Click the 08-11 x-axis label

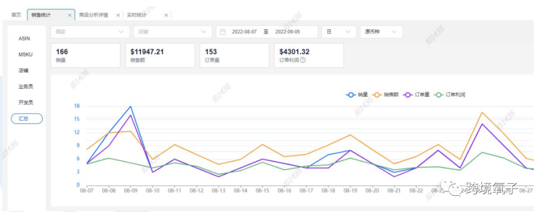174,191
